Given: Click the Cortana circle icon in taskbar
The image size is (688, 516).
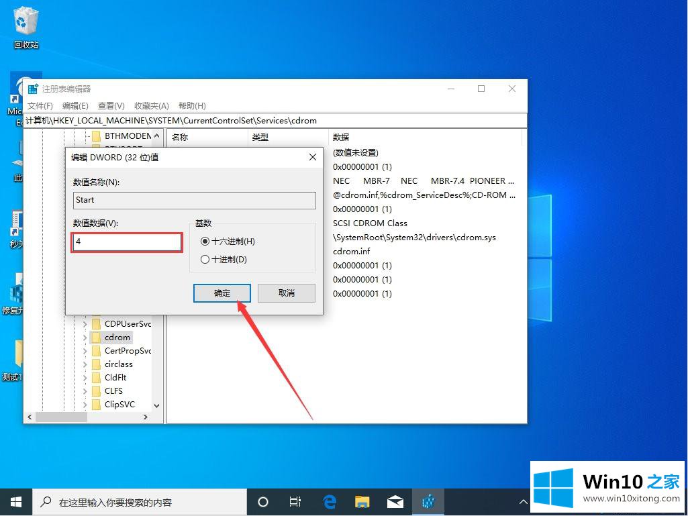Looking at the screenshot, I should pyautogui.click(x=263, y=502).
